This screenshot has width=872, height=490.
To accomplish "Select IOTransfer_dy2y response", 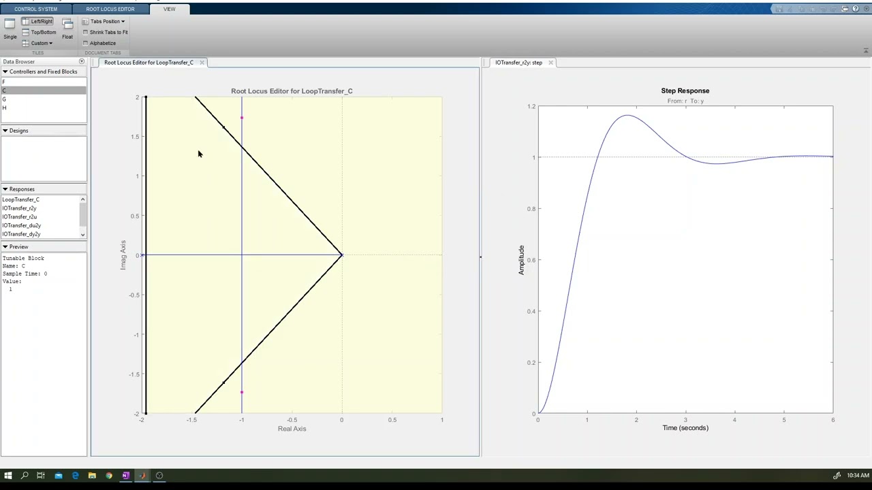I will tap(40, 234).
